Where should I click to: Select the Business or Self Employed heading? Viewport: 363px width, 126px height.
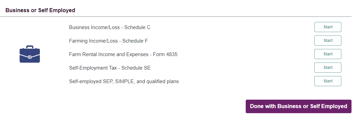point(40,10)
